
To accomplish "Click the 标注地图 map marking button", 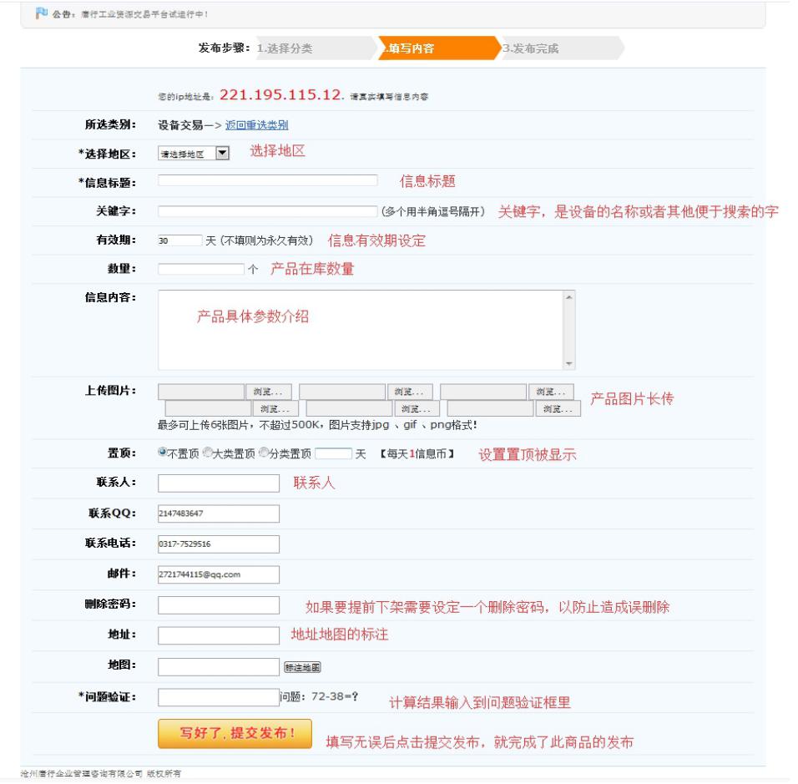I will pos(302,667).
